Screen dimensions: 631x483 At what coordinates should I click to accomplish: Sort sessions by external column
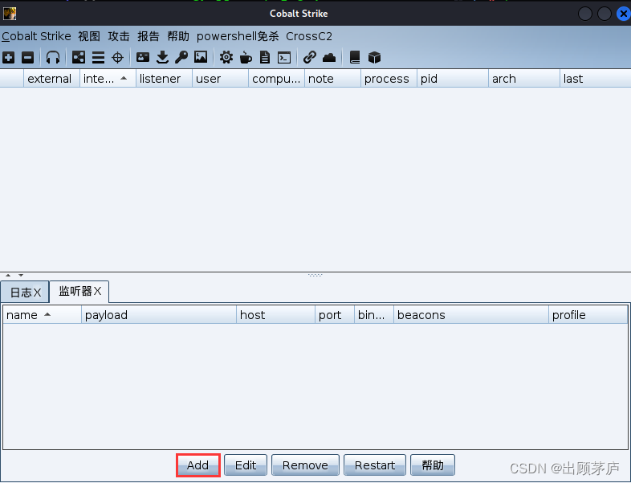tap(52, 79)
